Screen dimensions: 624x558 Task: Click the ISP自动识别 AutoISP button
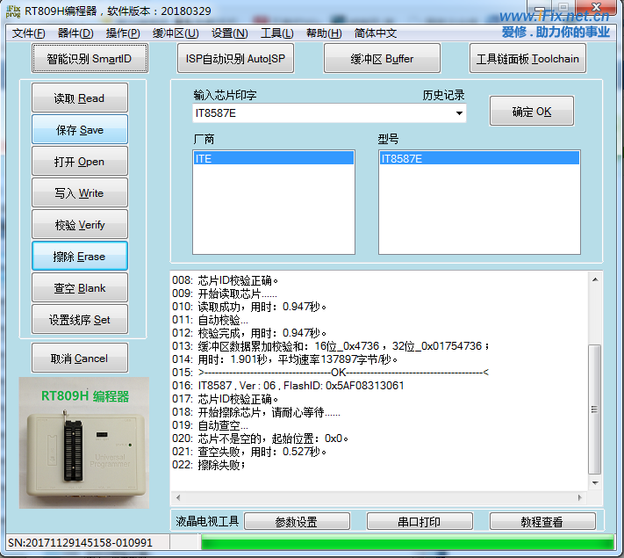[235, 59]
